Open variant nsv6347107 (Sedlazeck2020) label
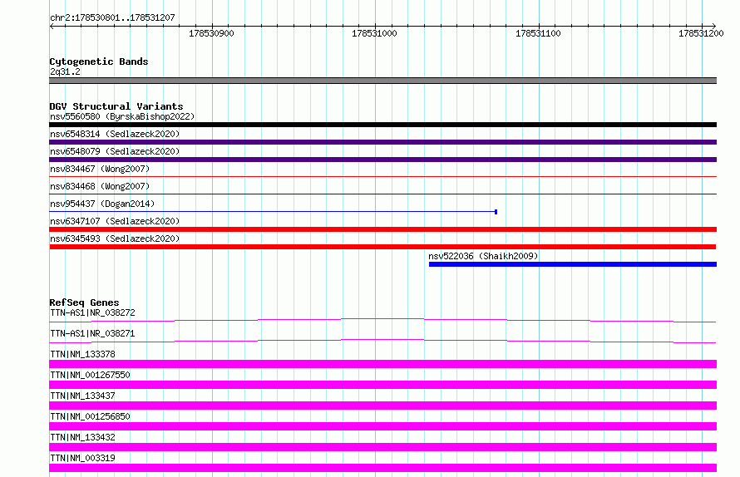Screen dimensions: 740x477 115,221
